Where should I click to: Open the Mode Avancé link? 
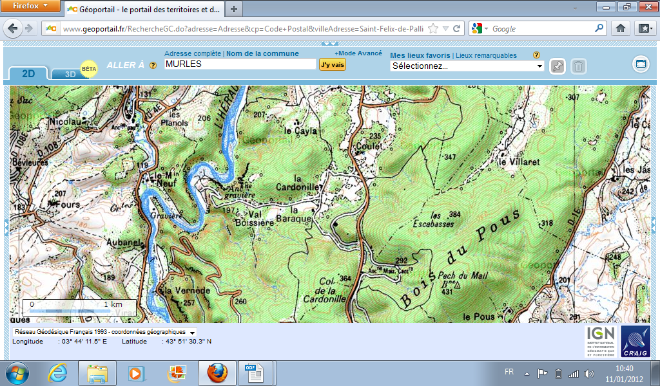(x=358, y=53)
